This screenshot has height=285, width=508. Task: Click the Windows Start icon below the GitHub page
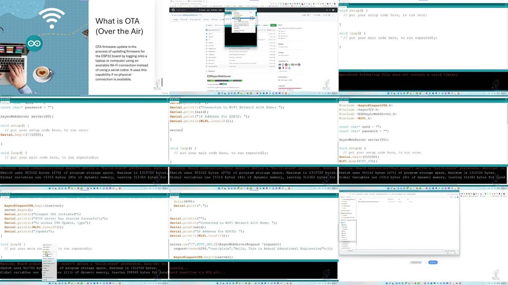(219, 93)
